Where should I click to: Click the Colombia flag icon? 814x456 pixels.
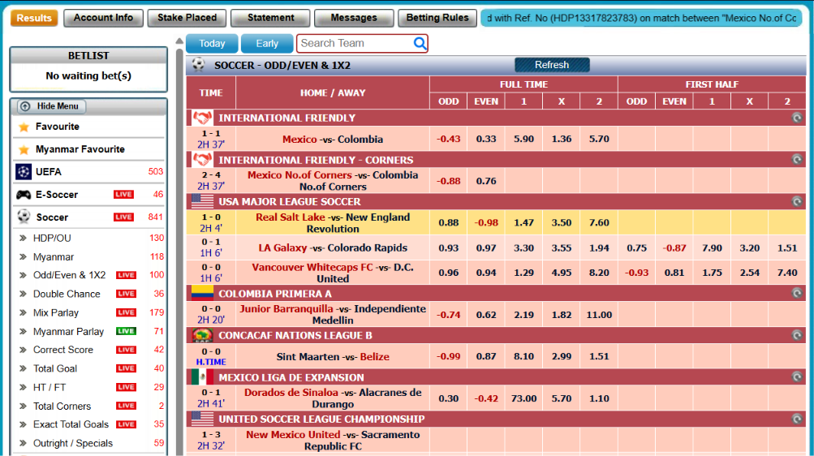click(202, 294)
